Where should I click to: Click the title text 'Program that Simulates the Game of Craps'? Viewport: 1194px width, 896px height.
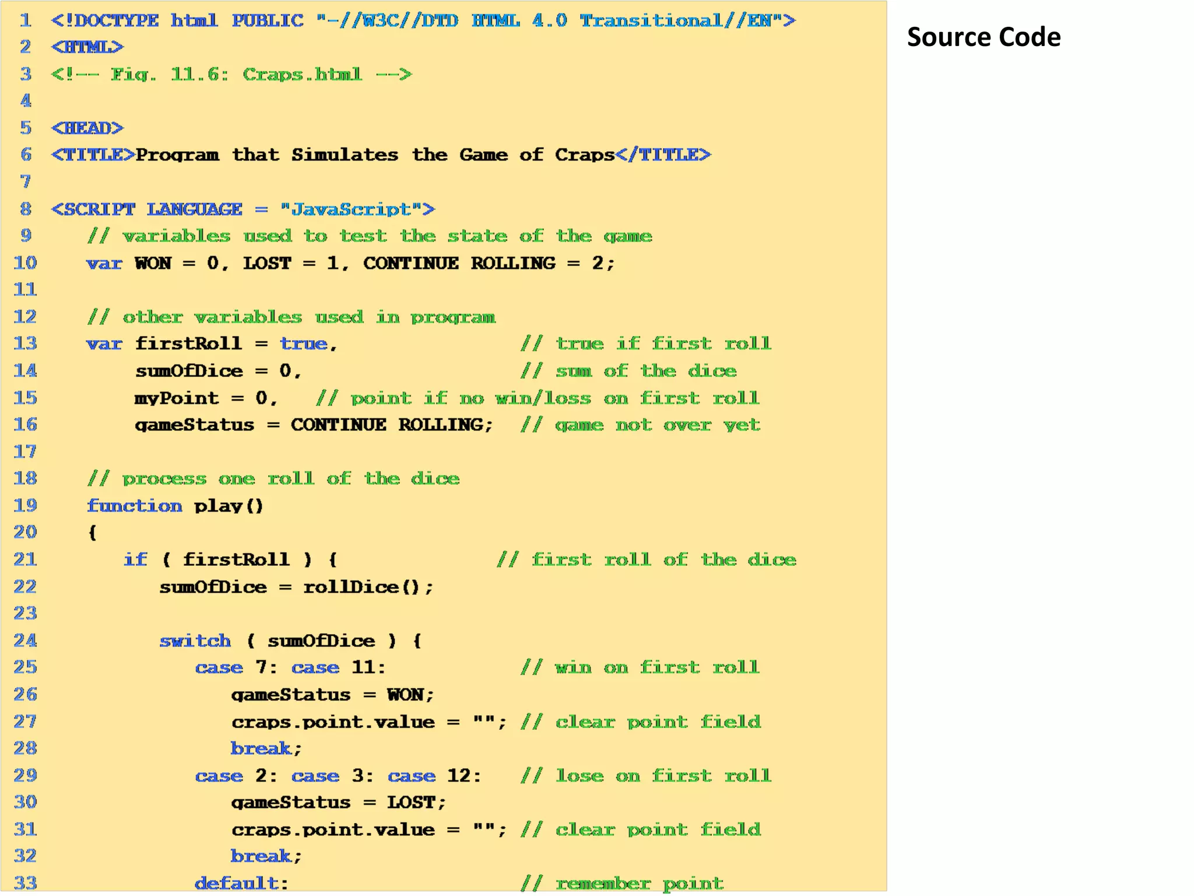click(375, 155)
